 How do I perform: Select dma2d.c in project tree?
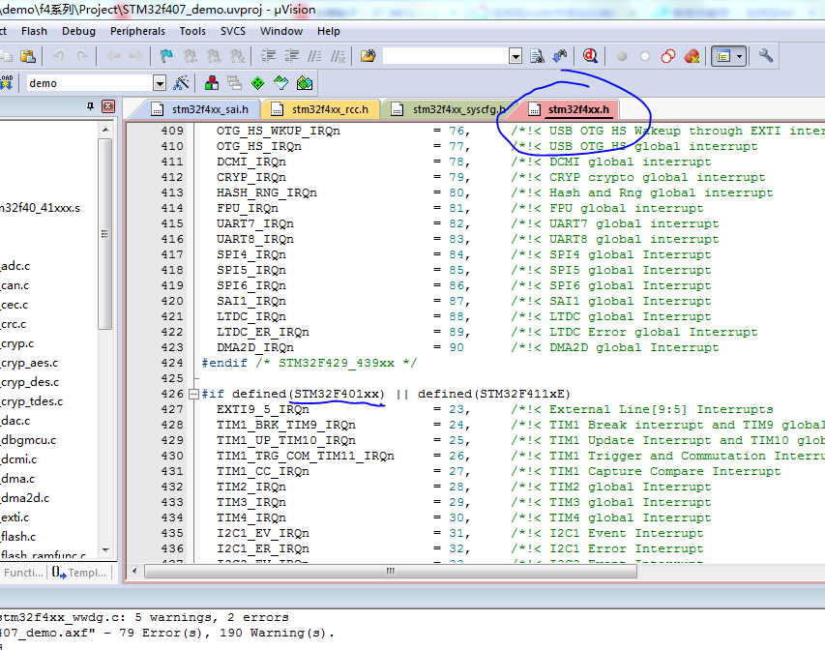click(x=25, y=498)
